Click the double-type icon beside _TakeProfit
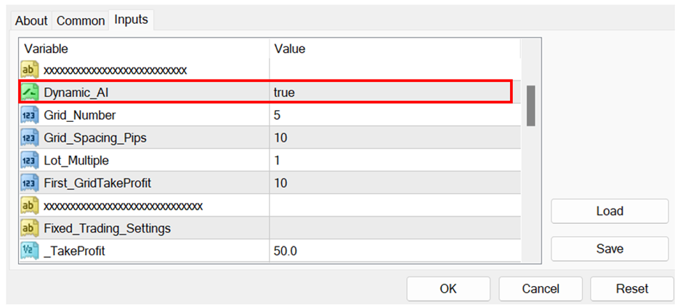The width and height of the screenshot is (683, 305). pyautogui.click(x=30, y=251)
